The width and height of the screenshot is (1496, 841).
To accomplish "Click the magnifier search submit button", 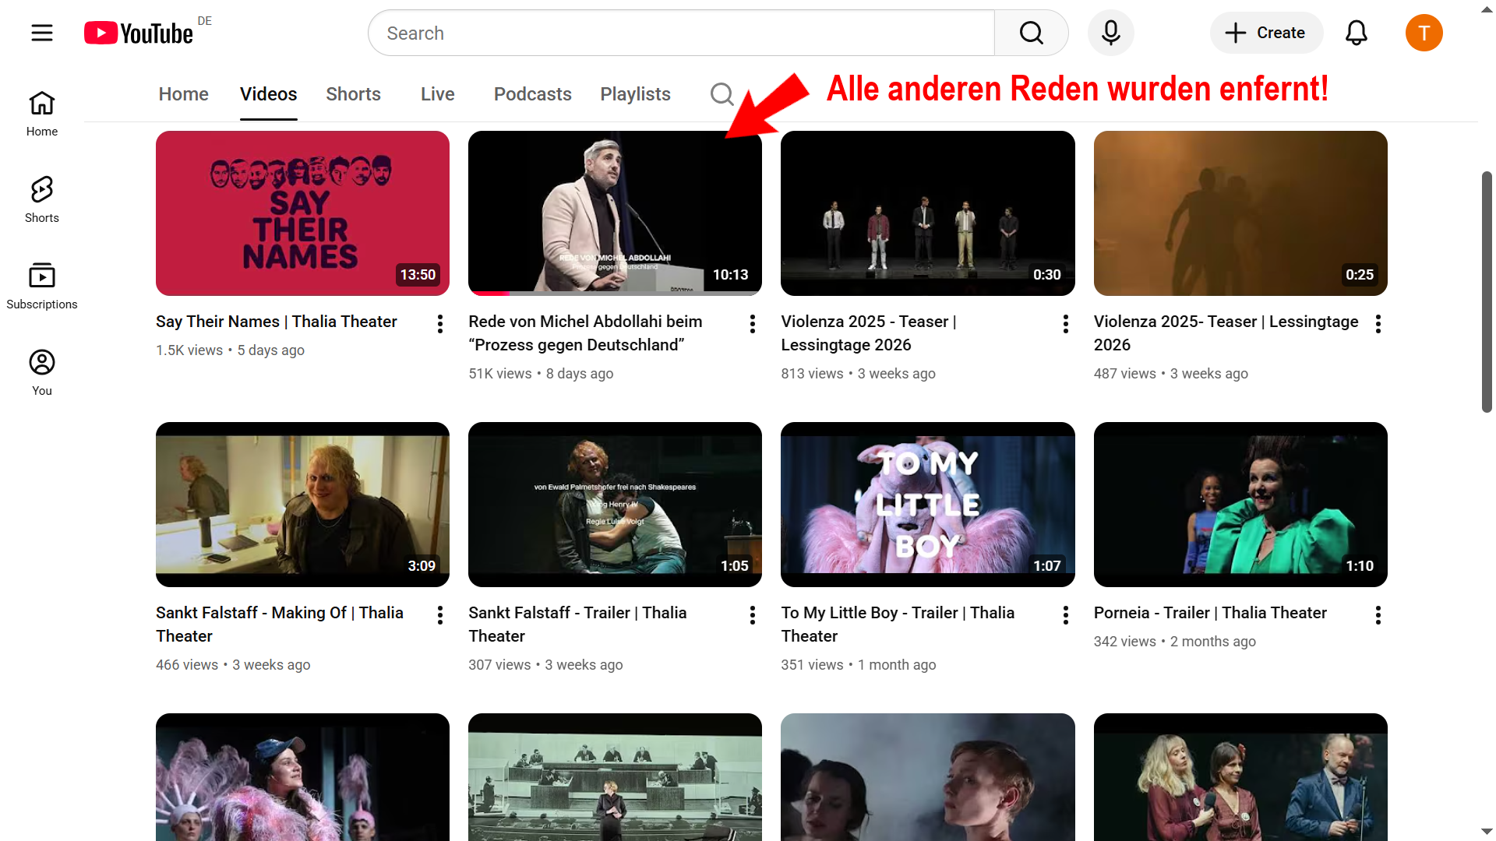I will click(1031, 33).
